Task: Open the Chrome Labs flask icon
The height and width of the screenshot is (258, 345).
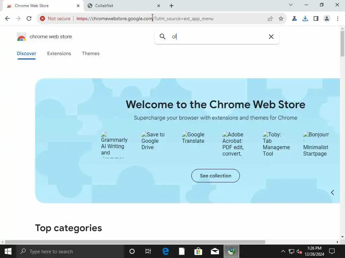Action: [294, 19]
